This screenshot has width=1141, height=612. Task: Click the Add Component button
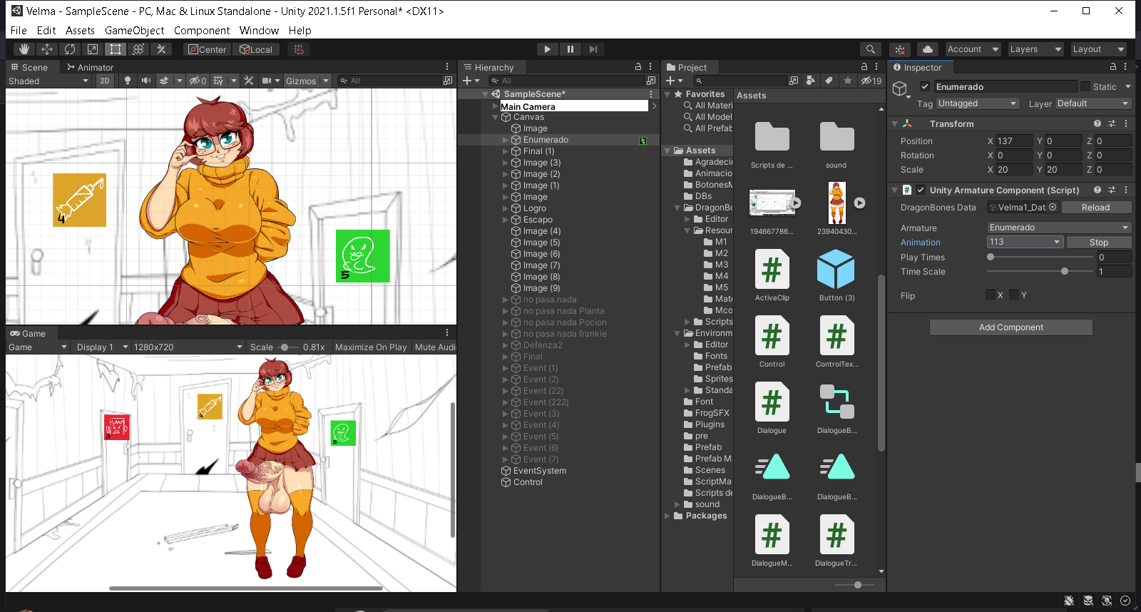(x=1011, y=327)
